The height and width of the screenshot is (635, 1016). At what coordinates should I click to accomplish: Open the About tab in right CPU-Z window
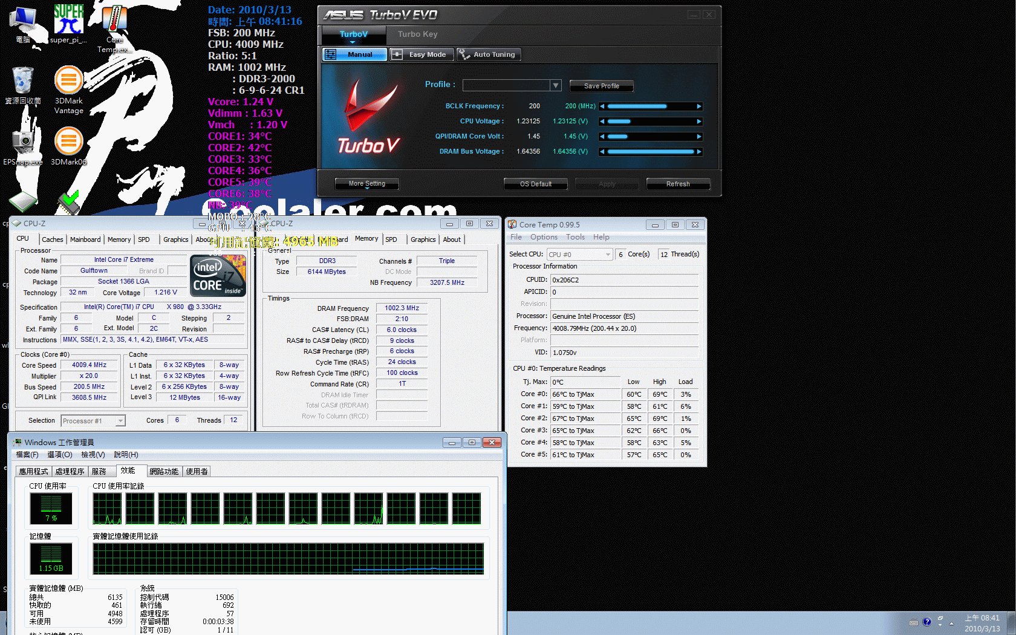pos(452,239)
